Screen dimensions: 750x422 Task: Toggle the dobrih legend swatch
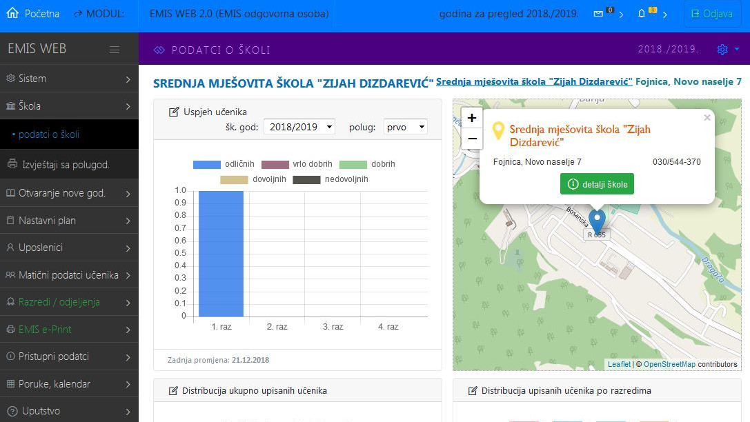point(353,164)
